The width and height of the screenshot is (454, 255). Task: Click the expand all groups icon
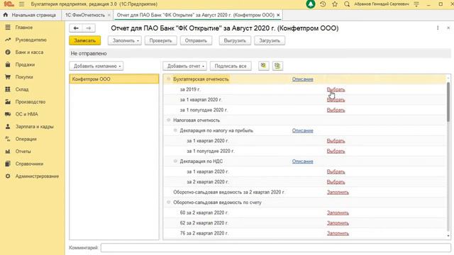pos(263,66)
